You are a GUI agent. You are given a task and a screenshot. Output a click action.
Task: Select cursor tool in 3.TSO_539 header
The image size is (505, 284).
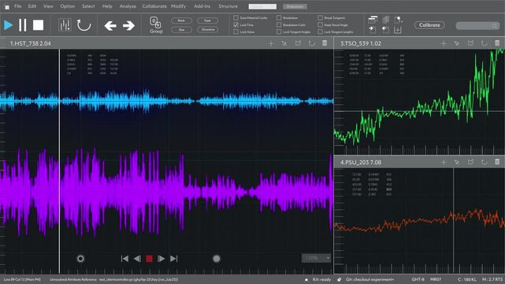pyautogui.click(x=457, y=43)
